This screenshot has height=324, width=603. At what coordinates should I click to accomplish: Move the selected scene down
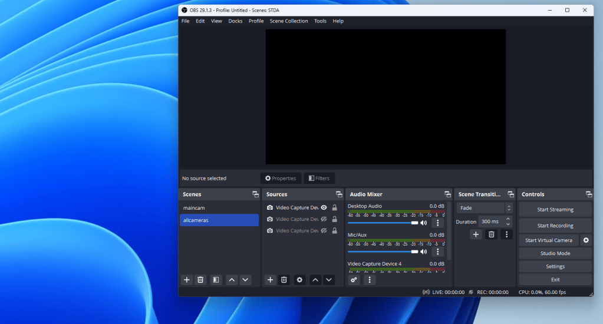pos(245,280)
